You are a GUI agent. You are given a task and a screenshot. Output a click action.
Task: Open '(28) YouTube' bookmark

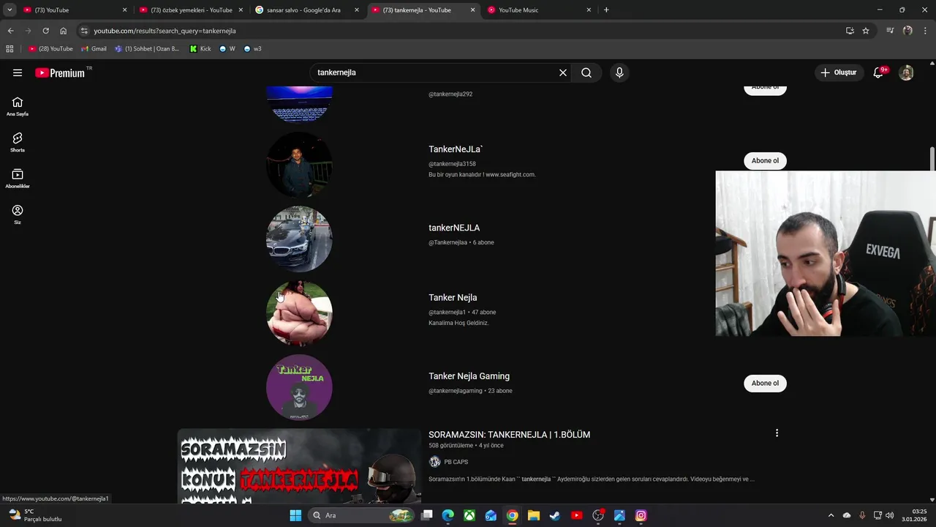50,49
